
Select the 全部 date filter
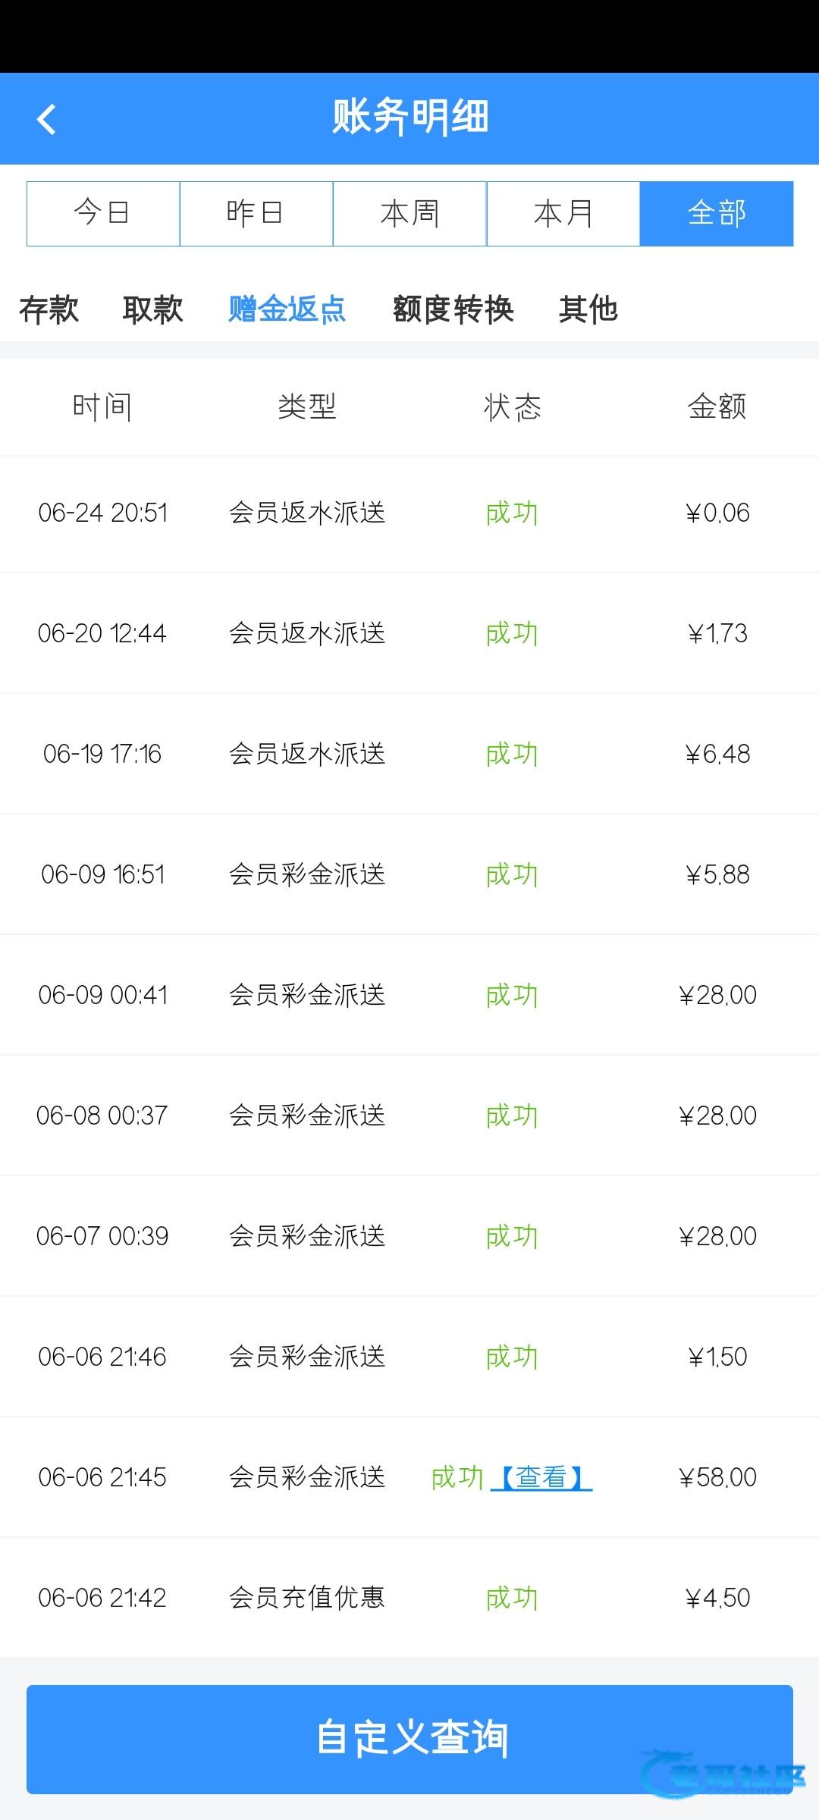(717, 213)
